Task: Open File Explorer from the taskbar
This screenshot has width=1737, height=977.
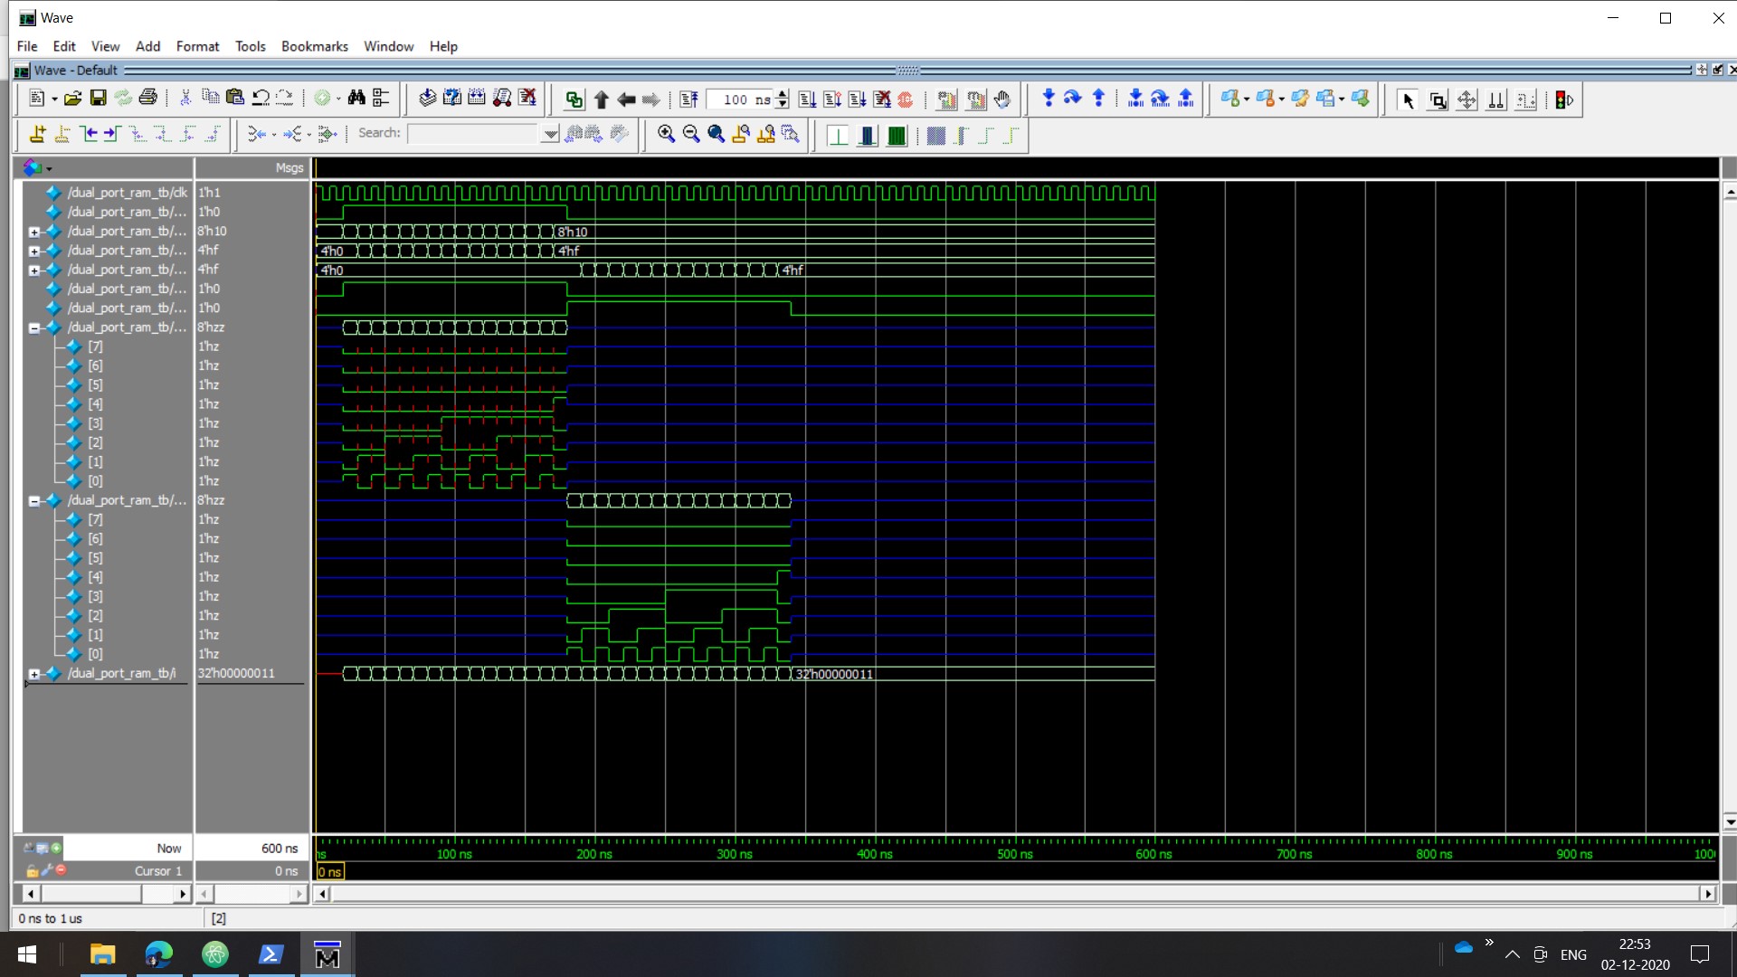Action: click(102, 954)
